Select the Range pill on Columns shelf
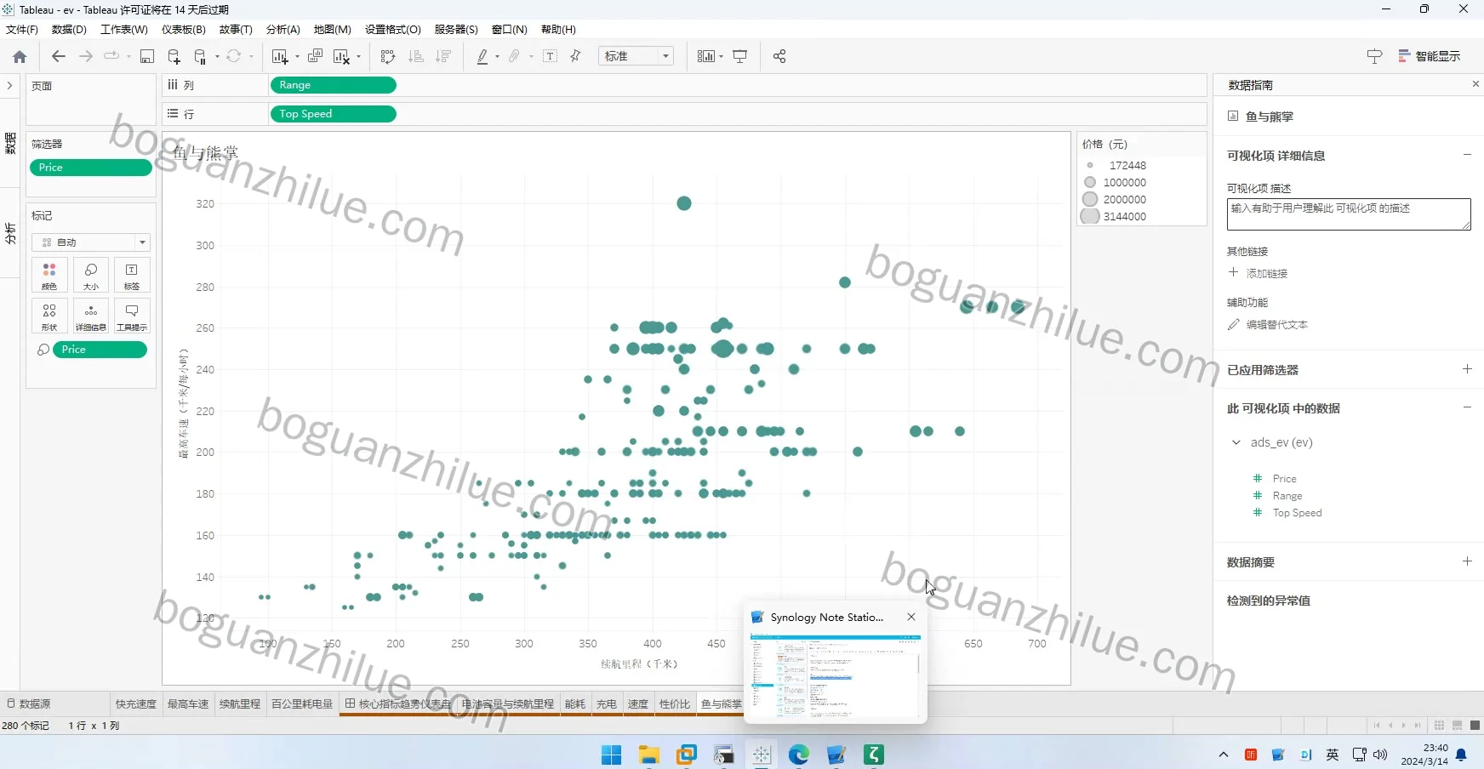This screenshot has width=1484, height=769. coord(333,85)
